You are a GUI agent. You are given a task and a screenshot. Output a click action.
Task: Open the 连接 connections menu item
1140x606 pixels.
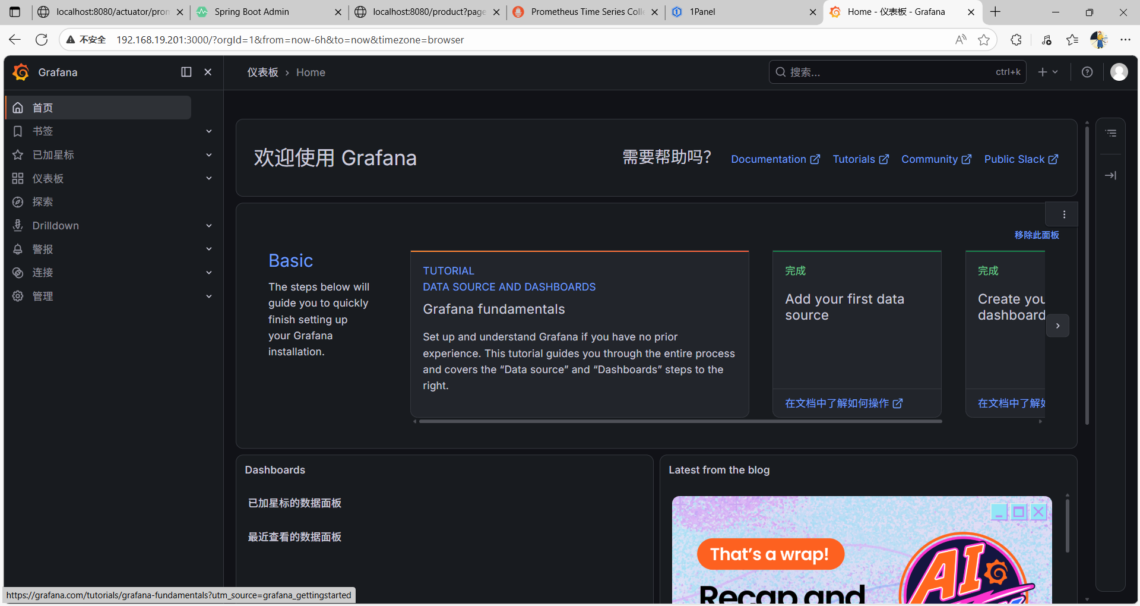point(43,273)
